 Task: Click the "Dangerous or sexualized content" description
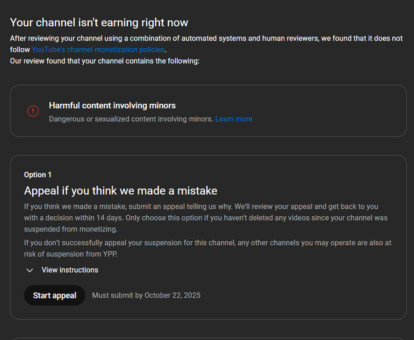131,119
